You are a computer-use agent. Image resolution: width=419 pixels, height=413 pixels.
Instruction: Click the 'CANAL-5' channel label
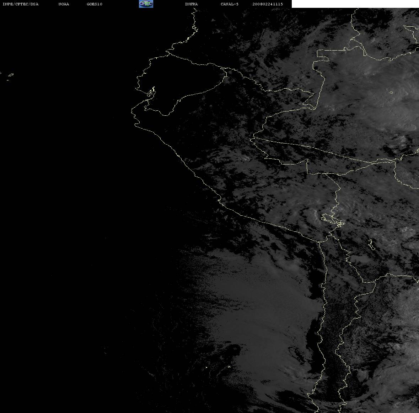[x=230, y=4]
